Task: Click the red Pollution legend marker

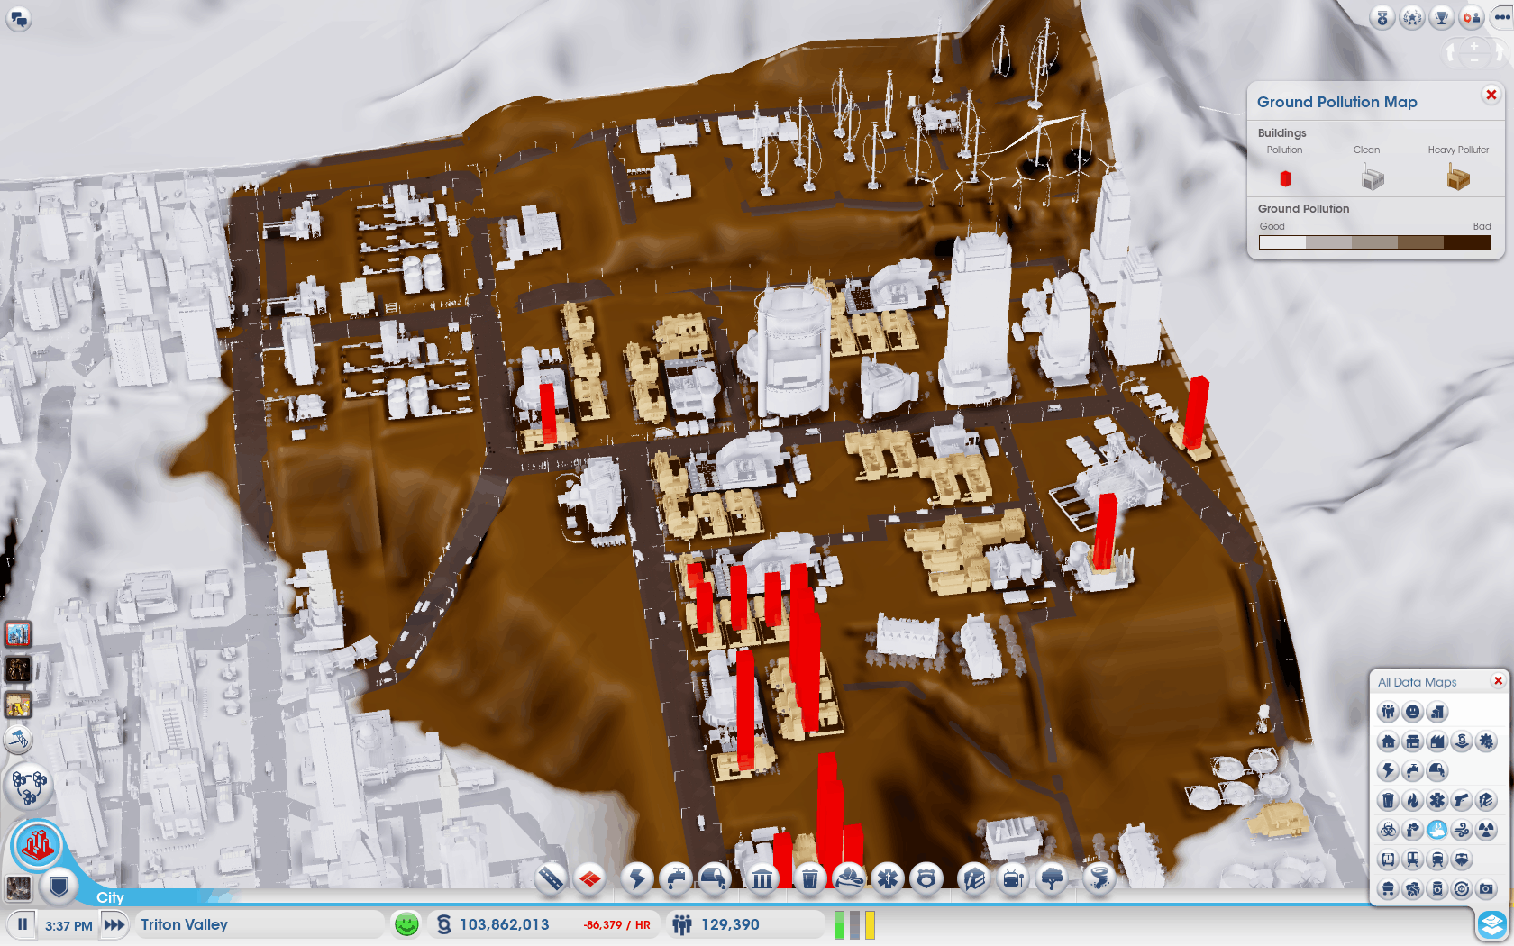Action: point(1285,178)
